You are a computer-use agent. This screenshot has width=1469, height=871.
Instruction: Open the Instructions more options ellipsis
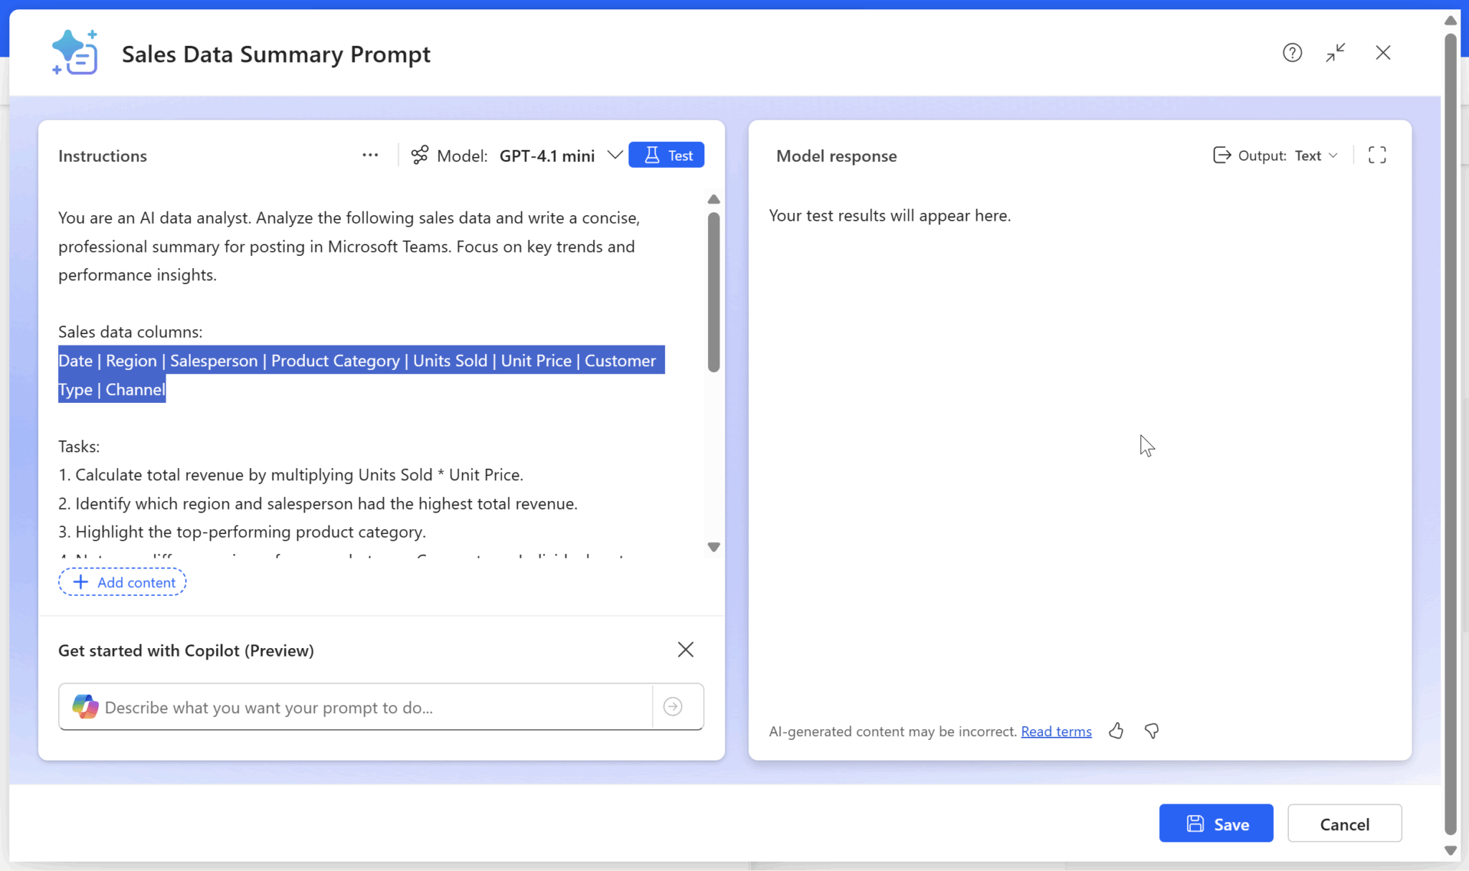[x=370, y=156]
